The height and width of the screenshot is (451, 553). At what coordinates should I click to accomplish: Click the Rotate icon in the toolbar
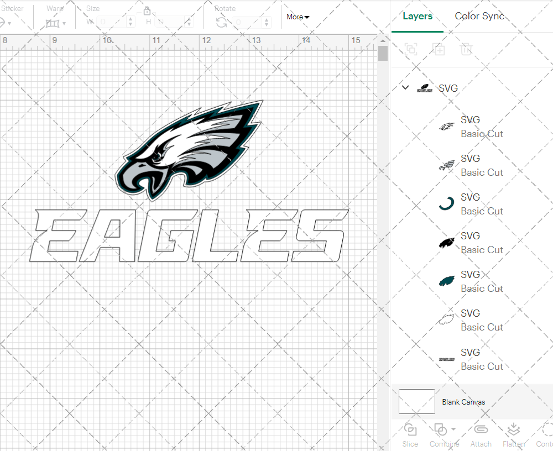pyautogui.click(x=222, y=23)
